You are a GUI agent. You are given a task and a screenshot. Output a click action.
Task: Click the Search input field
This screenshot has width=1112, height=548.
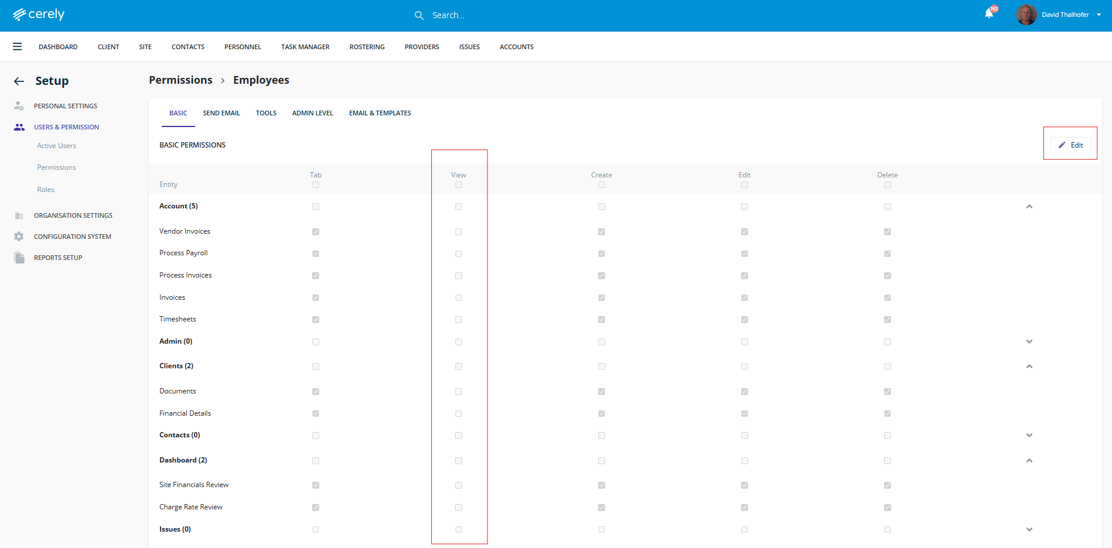click(498, 15)
